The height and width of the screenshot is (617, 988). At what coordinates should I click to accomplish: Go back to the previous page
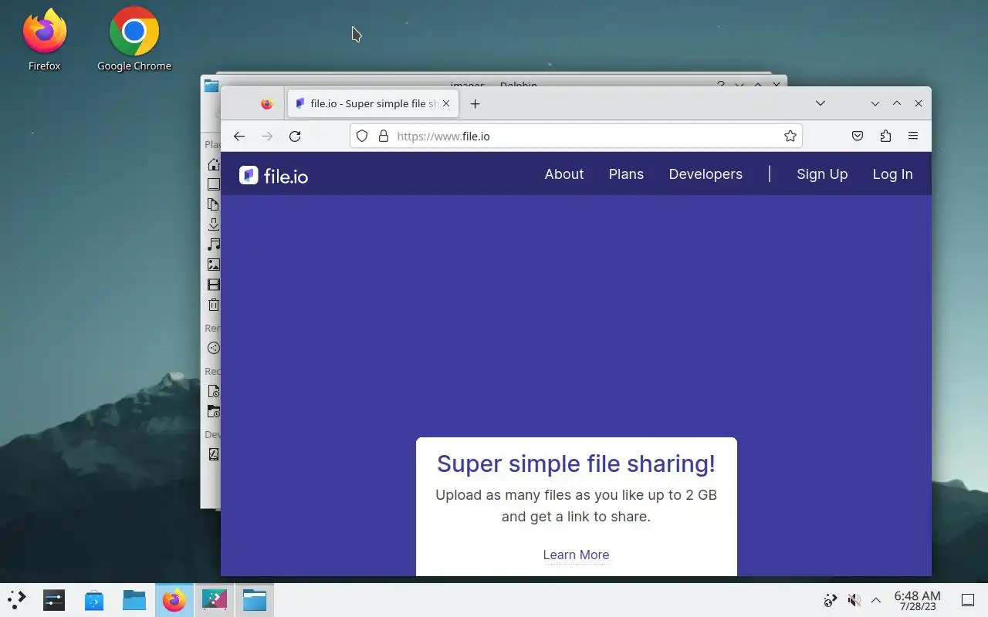pyautogui.click(x=239, y=137)
